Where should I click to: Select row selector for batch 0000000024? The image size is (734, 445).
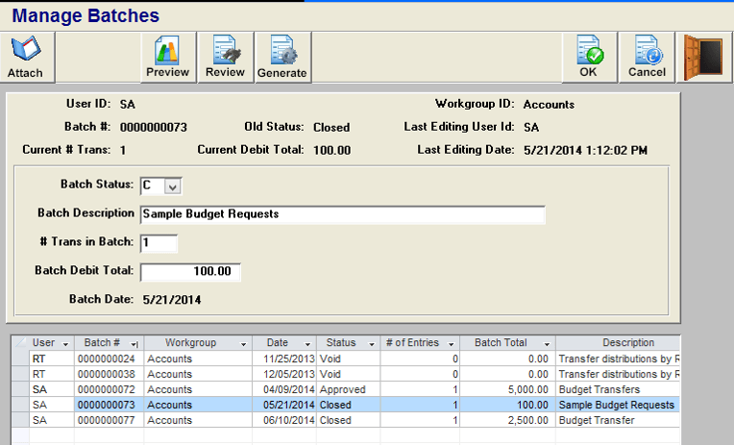20,358
